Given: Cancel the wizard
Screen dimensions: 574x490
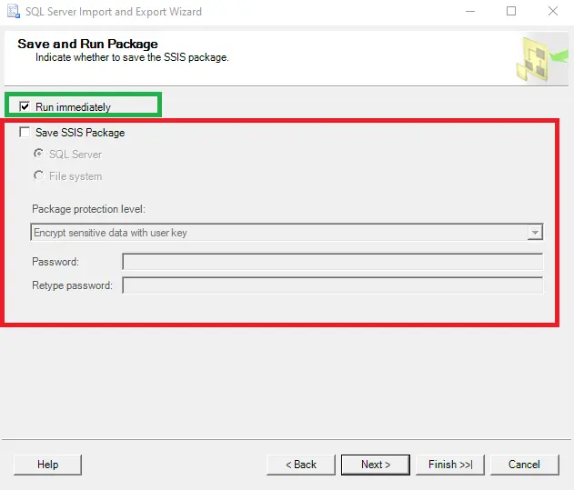Looking at the screenshot, I should point(524,465).
